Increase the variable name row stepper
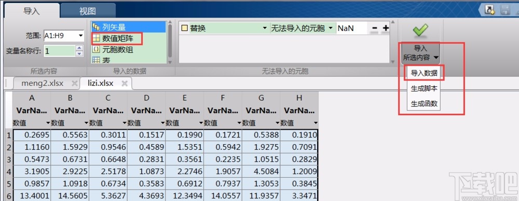 pos(79,48)
